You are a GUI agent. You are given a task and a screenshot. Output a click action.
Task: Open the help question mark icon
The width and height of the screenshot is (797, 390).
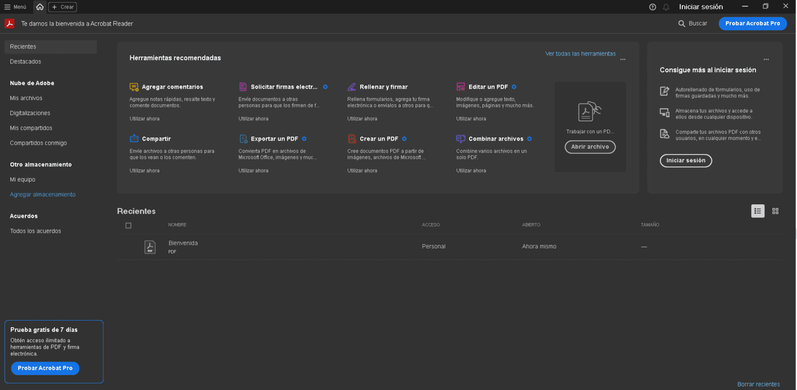click(653, 7)
